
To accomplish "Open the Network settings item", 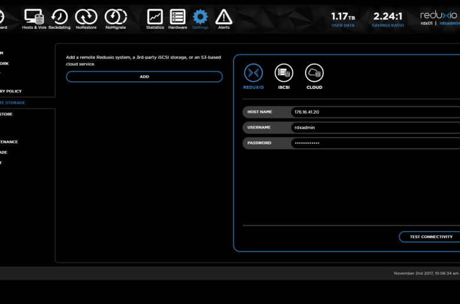I will (4, 64).
